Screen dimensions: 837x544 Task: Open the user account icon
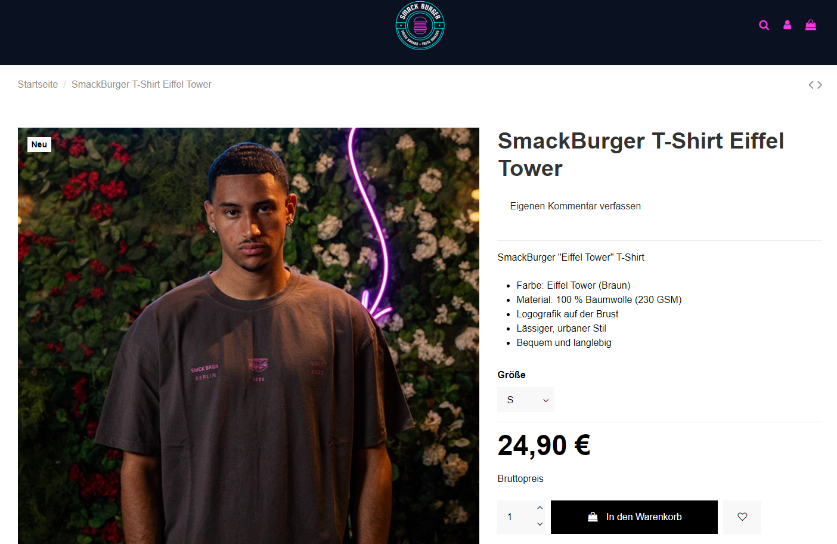tap(787, 25)
